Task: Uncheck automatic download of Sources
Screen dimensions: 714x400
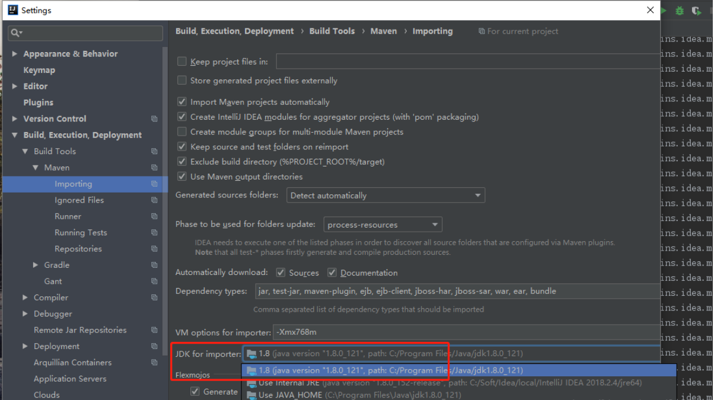Action: click(x=280, y=273)
